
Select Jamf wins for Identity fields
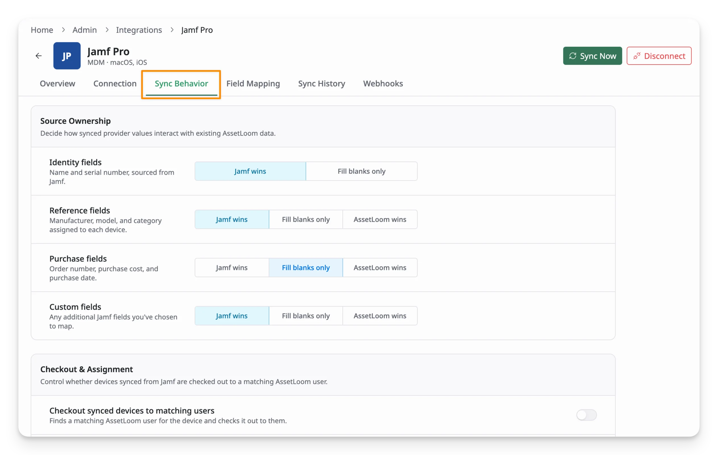250,171
